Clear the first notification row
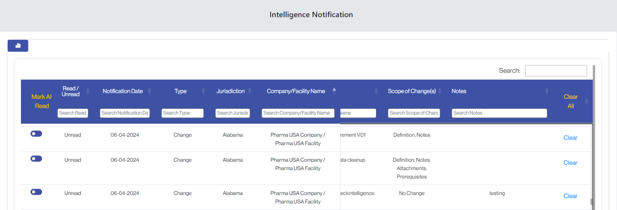 point(570,138)
